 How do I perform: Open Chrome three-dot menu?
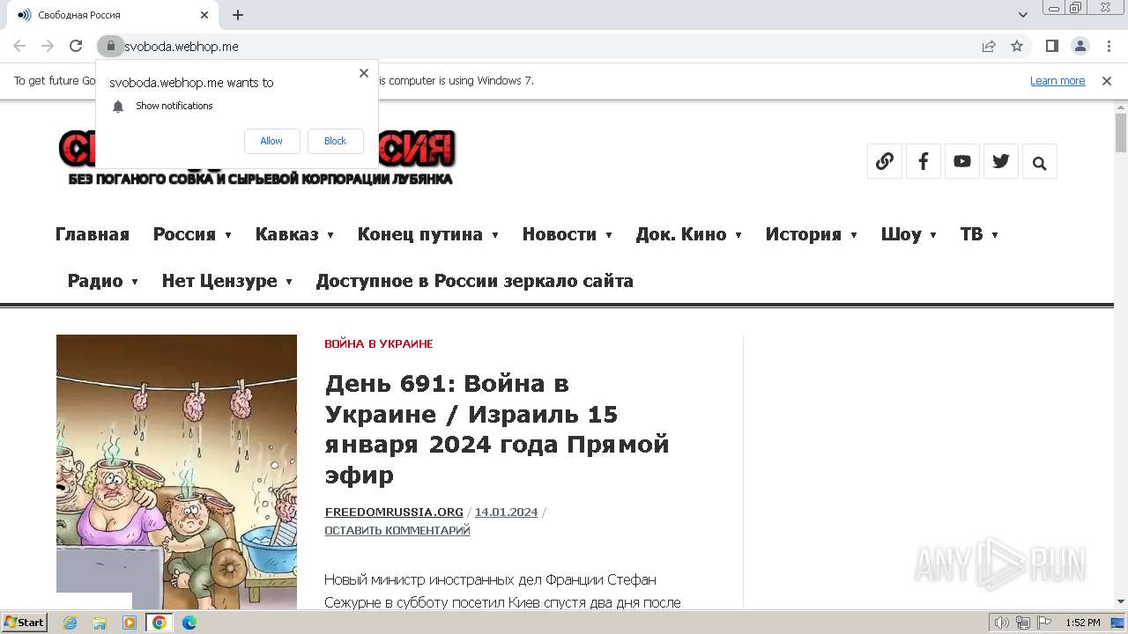(x=1108, y=46)
